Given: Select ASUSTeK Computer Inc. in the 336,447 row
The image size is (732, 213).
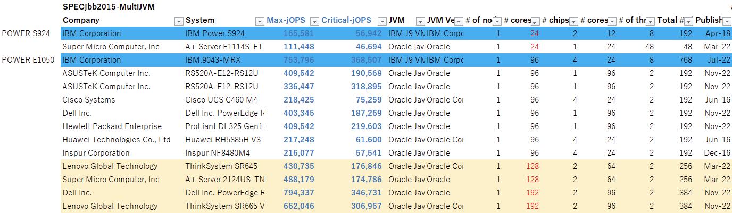Looking at the screenshot, I should click(x=106, y=87).
